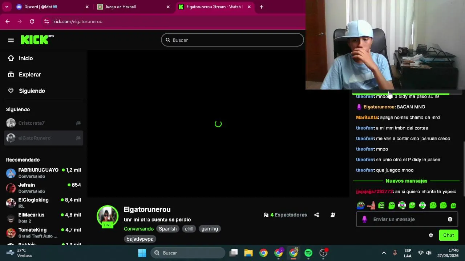Click the gaming tag
Image resolution: width=465 pixels, height=261 pixels.
(210, 229)
